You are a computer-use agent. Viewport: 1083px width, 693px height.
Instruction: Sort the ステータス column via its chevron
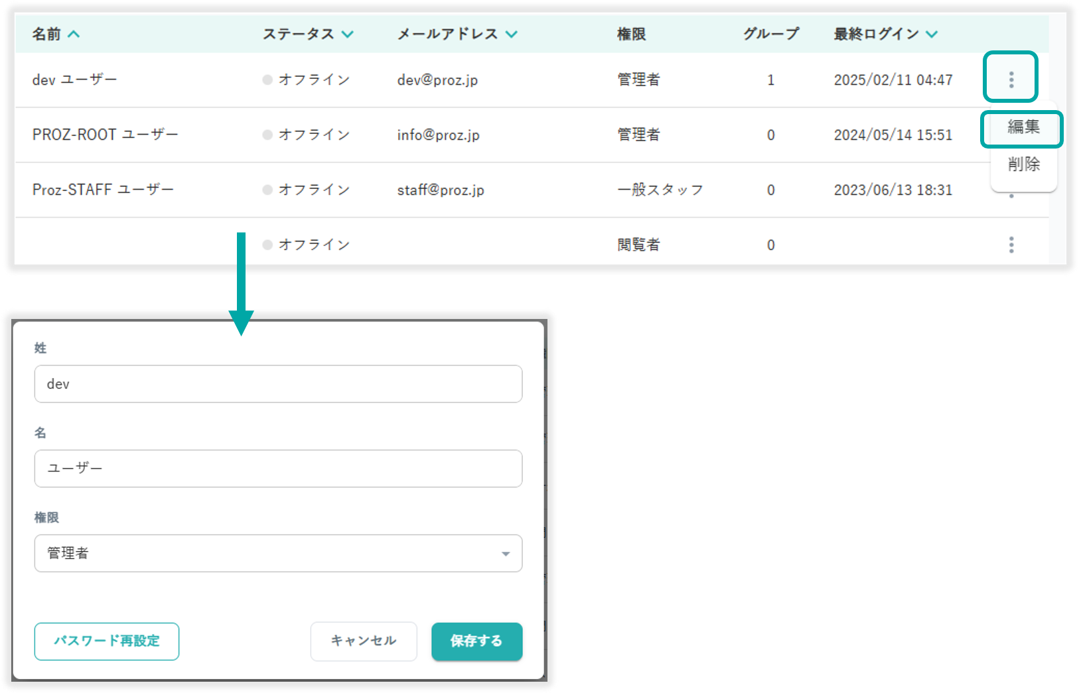[x=348, y=34]
